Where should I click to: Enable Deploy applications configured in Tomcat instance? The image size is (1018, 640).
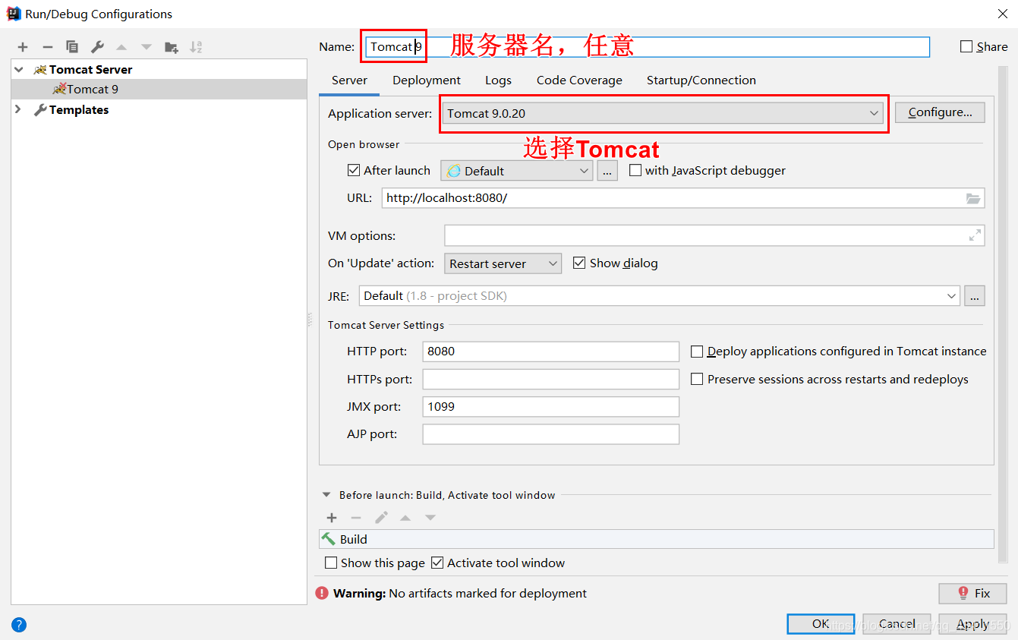(x=697, y=352)
